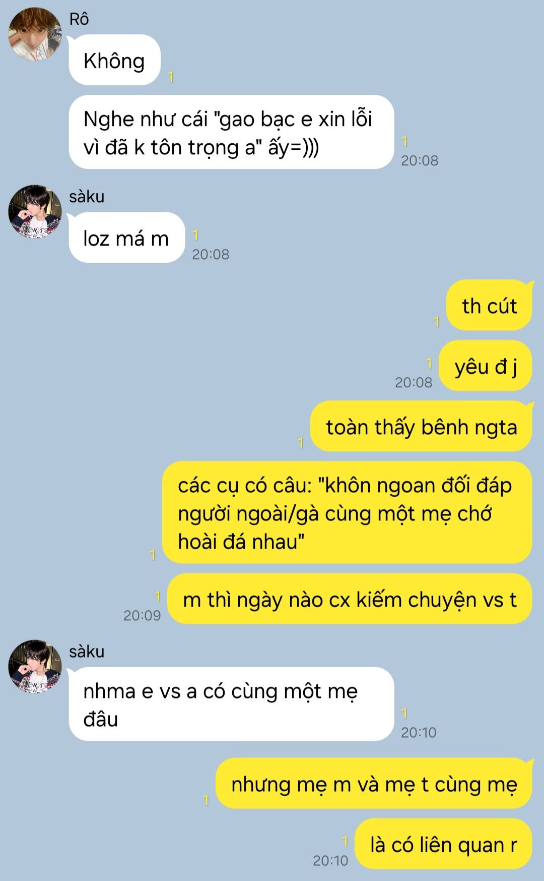
Task: Tap 'm thì ngày nào cx kiếm chuyện' bubble
Action: pos(350,599)
